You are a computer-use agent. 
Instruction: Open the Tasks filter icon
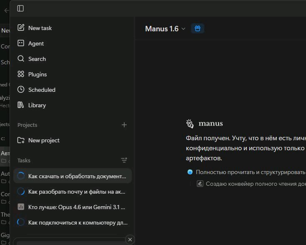pyautogui.click(x=124, y=160)
